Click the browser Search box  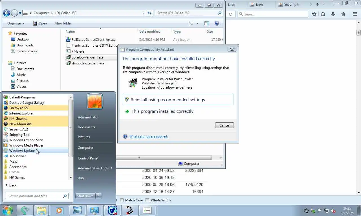pos(272,14)
